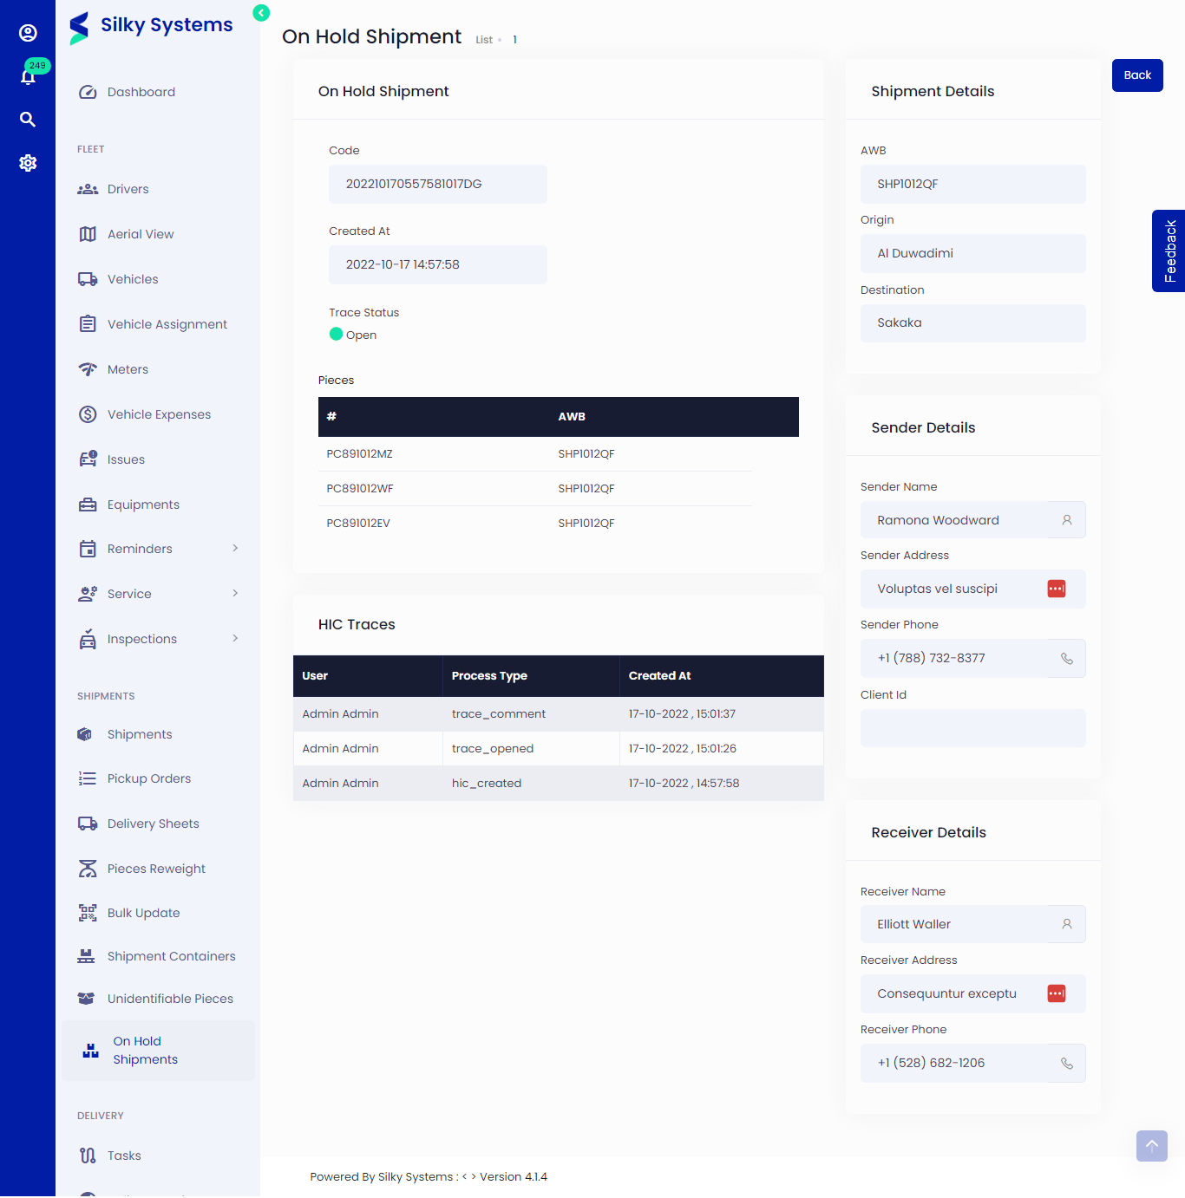
Task: Select the Meters icon
Action: (x=88, y=368)
